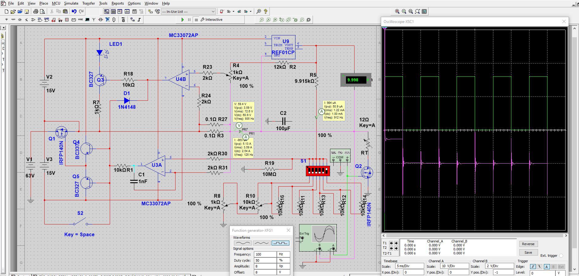Click the Save file icon in toolbar

pyautogui.click(x=27, y=12)
